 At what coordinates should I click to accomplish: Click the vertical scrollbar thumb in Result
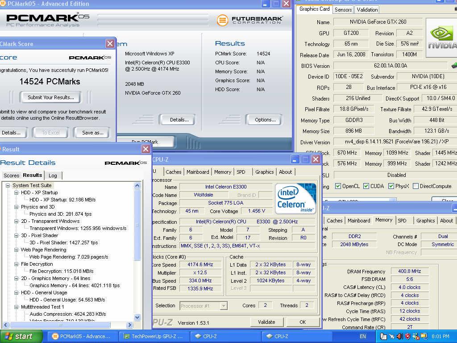pyautogui.click(x=137, y=225)
